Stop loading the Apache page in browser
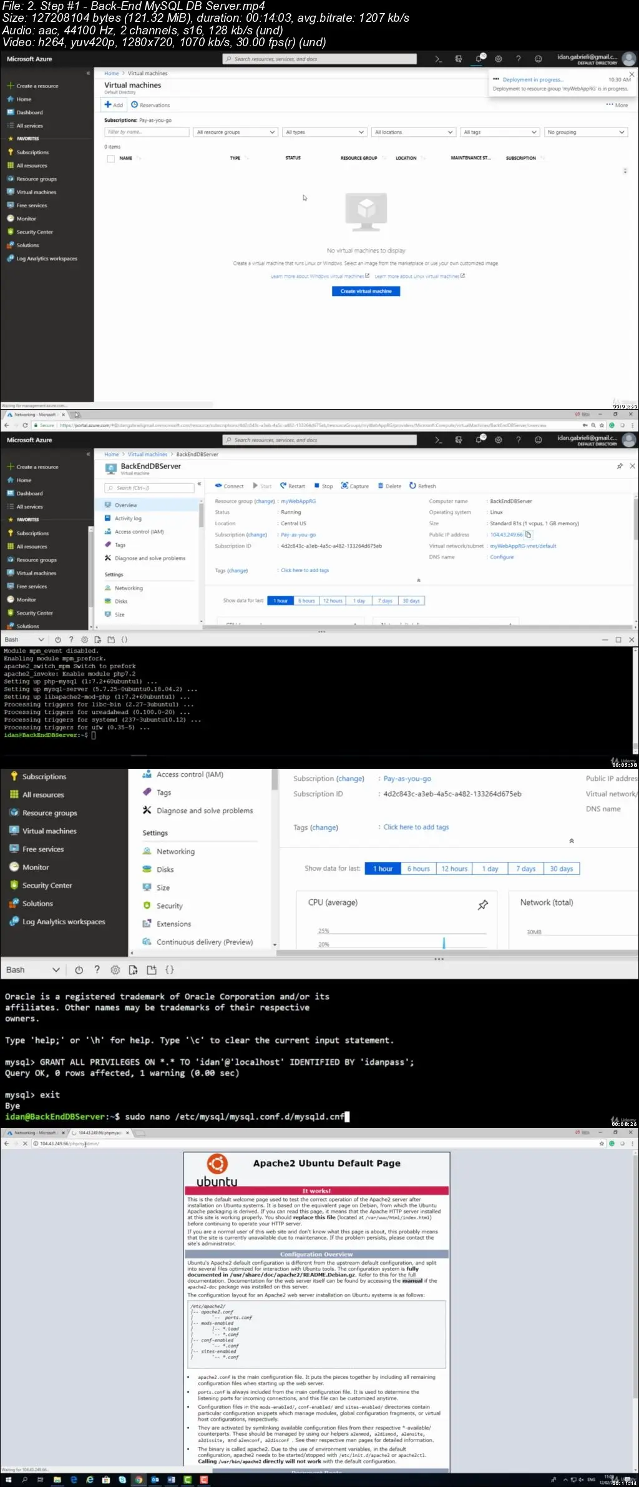Image resolution: width=639 pixels, height=1487 pixels. coord(24,1144)
